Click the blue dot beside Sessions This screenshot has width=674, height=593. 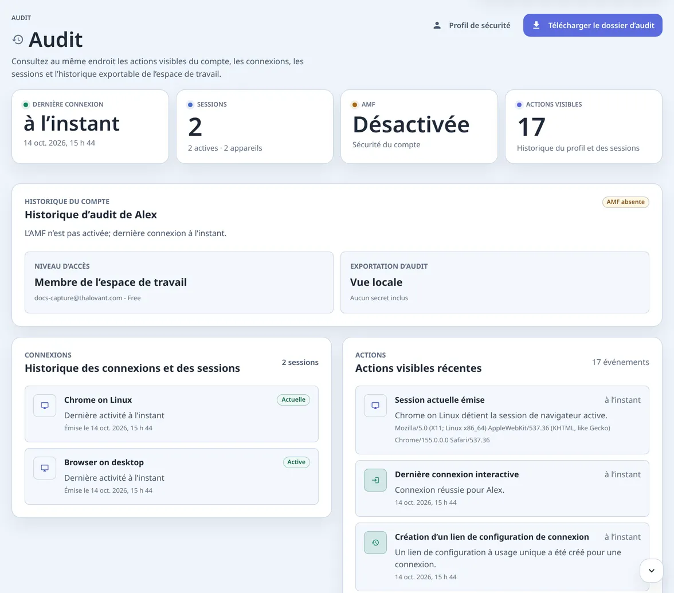click(190, 104)
